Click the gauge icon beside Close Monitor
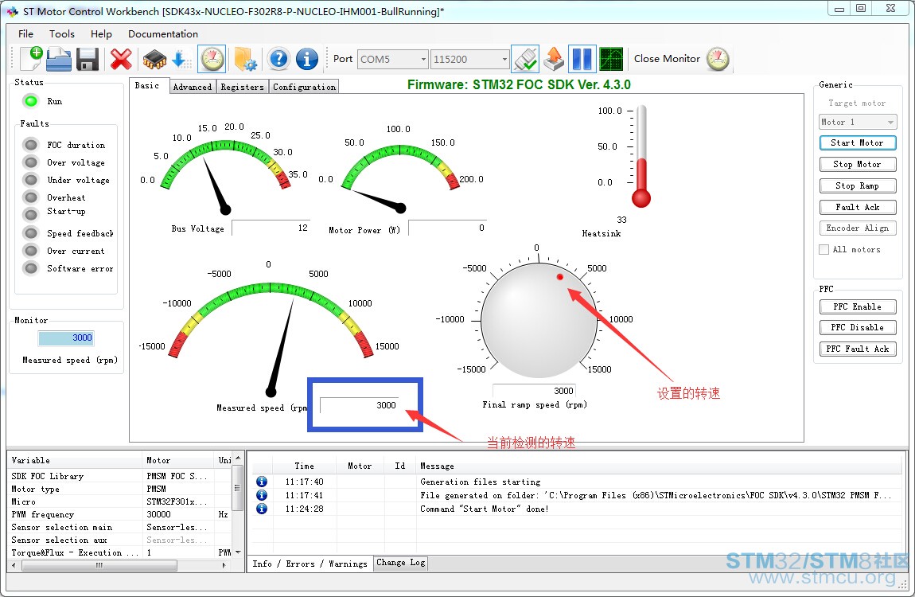Image resolution: width=915 pixels, height=597 pixels. click(718, 59)
